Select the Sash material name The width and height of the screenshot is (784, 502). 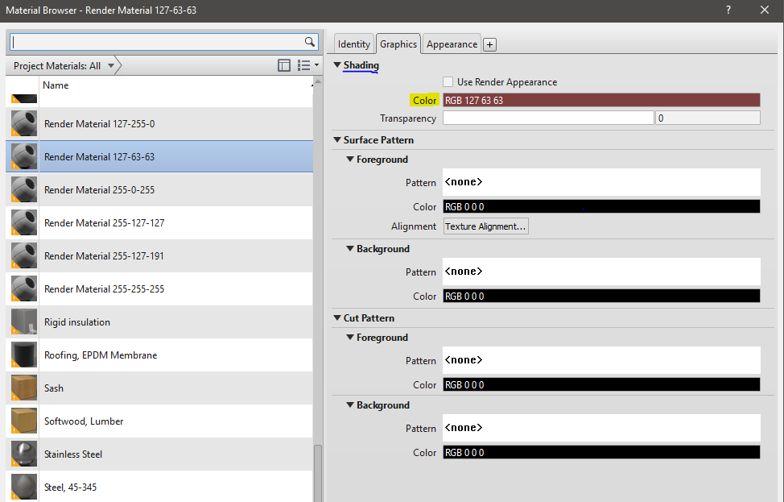pos(53,388)
